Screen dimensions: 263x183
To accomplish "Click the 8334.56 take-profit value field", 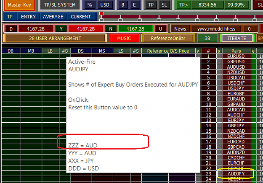I will point(207,5).
